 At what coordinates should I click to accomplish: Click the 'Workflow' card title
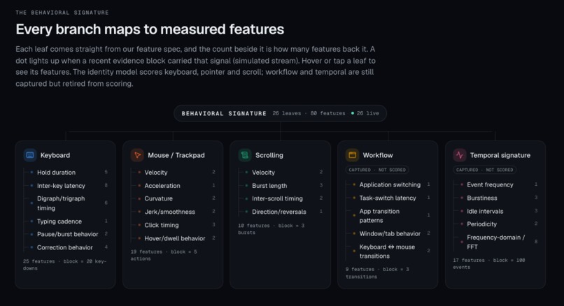click(x=378, y=155)
